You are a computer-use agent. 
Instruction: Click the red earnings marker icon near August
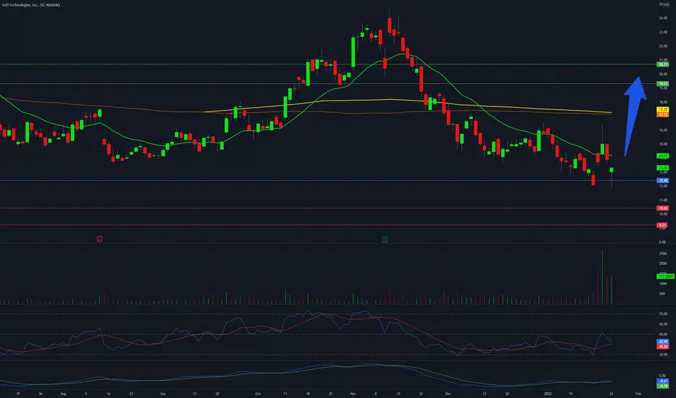[x=99, y=240]
